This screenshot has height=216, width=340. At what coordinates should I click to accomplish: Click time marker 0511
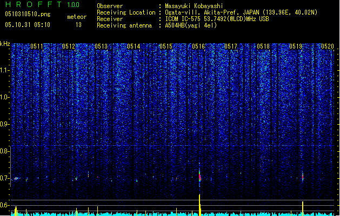point(36,46)
